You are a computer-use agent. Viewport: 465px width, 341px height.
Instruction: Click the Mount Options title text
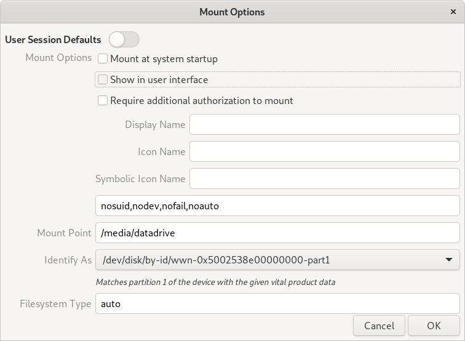tap(232, 12)
